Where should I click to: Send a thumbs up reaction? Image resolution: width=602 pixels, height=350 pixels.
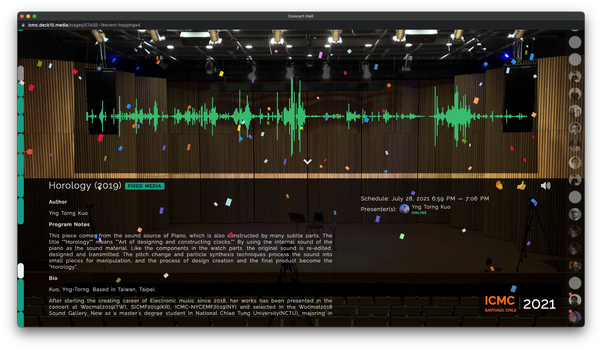pyautogui.click(x=521, y=185)
